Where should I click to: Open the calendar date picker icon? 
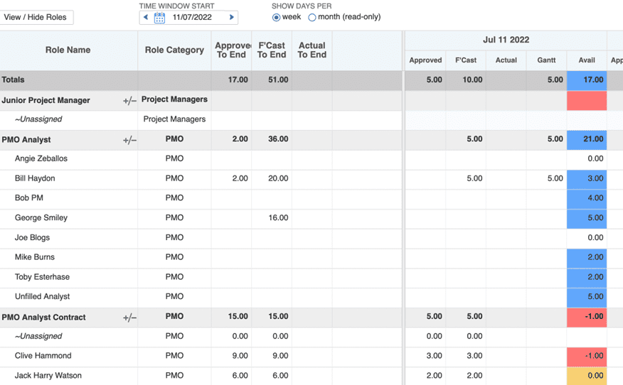click(159, 18)
